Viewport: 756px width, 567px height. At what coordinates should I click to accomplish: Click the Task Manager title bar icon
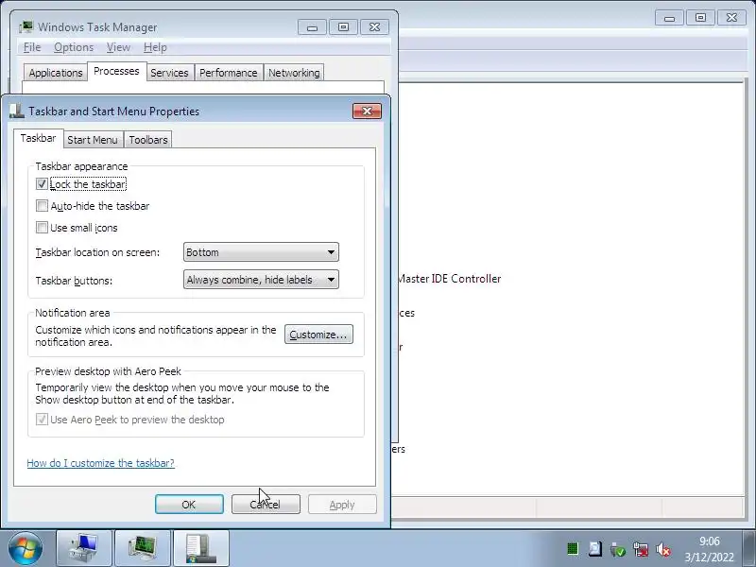(26, 27)
